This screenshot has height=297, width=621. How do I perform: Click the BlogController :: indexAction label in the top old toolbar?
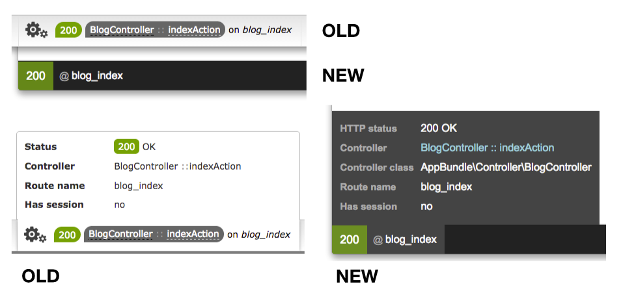[154, 30]
